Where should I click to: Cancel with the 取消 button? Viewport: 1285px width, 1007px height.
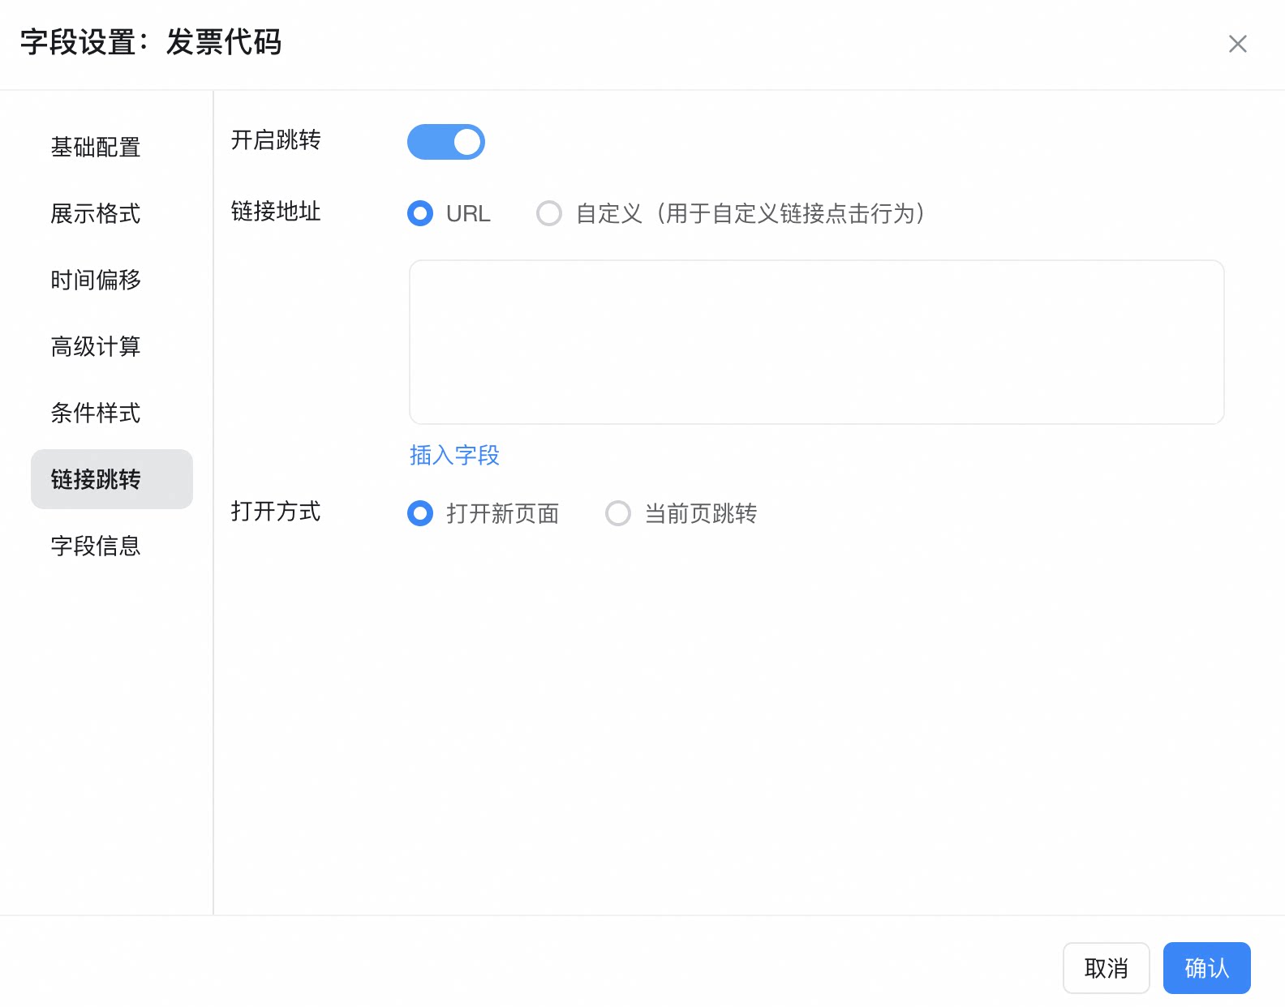[1107, 968]
